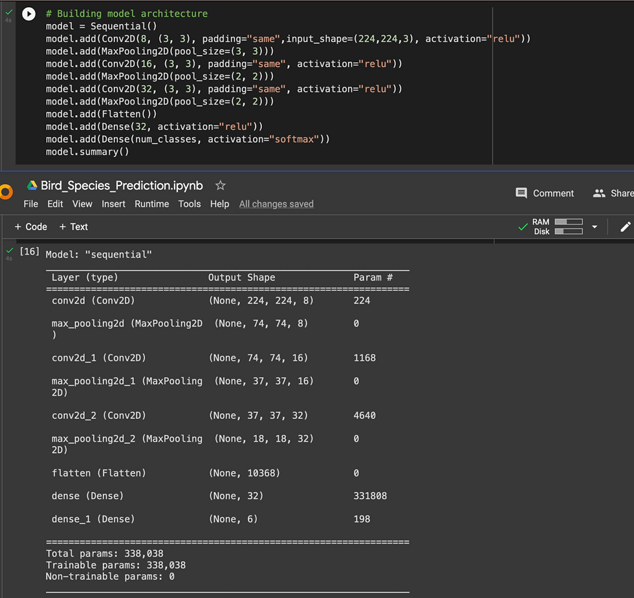The image size is (634, 598).
Task: Click output shape '(None, 6)'
Action: tap(233, 519)
